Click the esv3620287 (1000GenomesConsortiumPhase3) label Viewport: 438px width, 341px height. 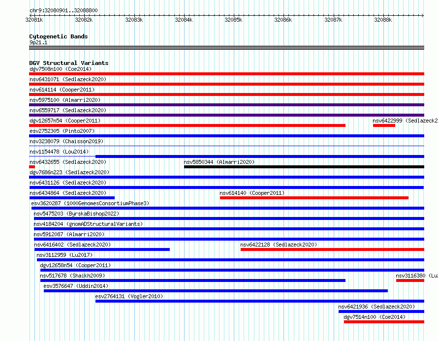point(90,203)
